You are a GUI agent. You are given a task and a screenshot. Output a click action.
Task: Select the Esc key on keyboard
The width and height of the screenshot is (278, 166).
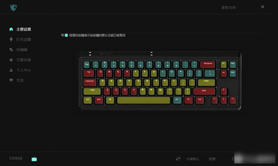[x=87, y=64]
